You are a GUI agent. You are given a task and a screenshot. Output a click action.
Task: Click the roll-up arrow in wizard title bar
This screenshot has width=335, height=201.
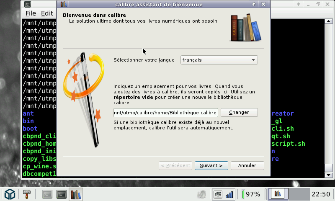pos(254,4)
